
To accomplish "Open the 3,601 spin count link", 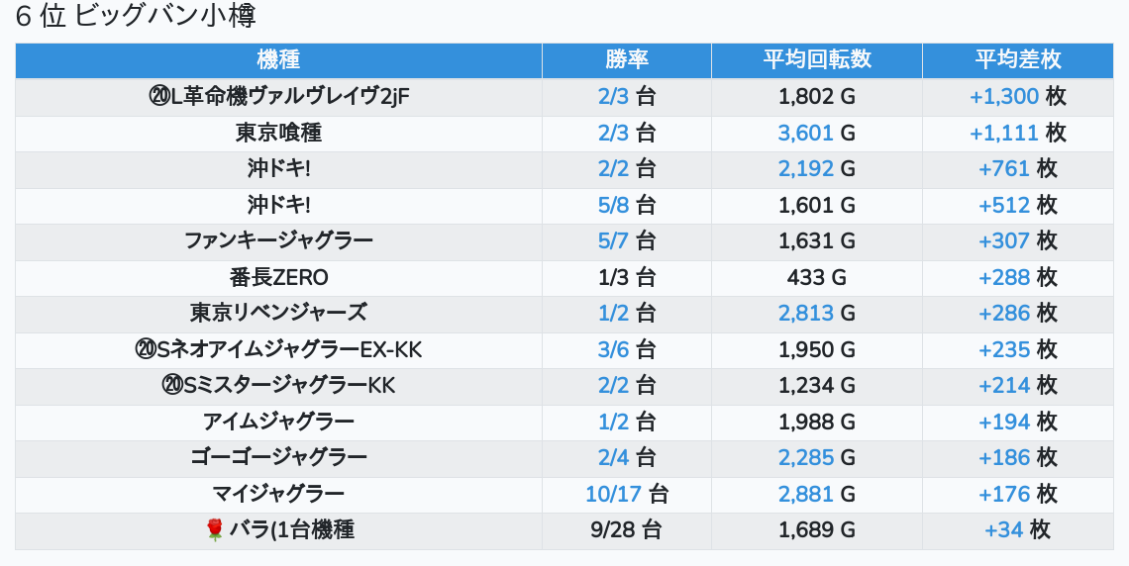I will pyautogui.click(x=806, y=133).
